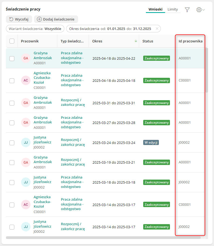Check the row for period 2025-04-18 do 2025-04-22
The width and height of the screenshot is (214, 246).
pos(12,59)
